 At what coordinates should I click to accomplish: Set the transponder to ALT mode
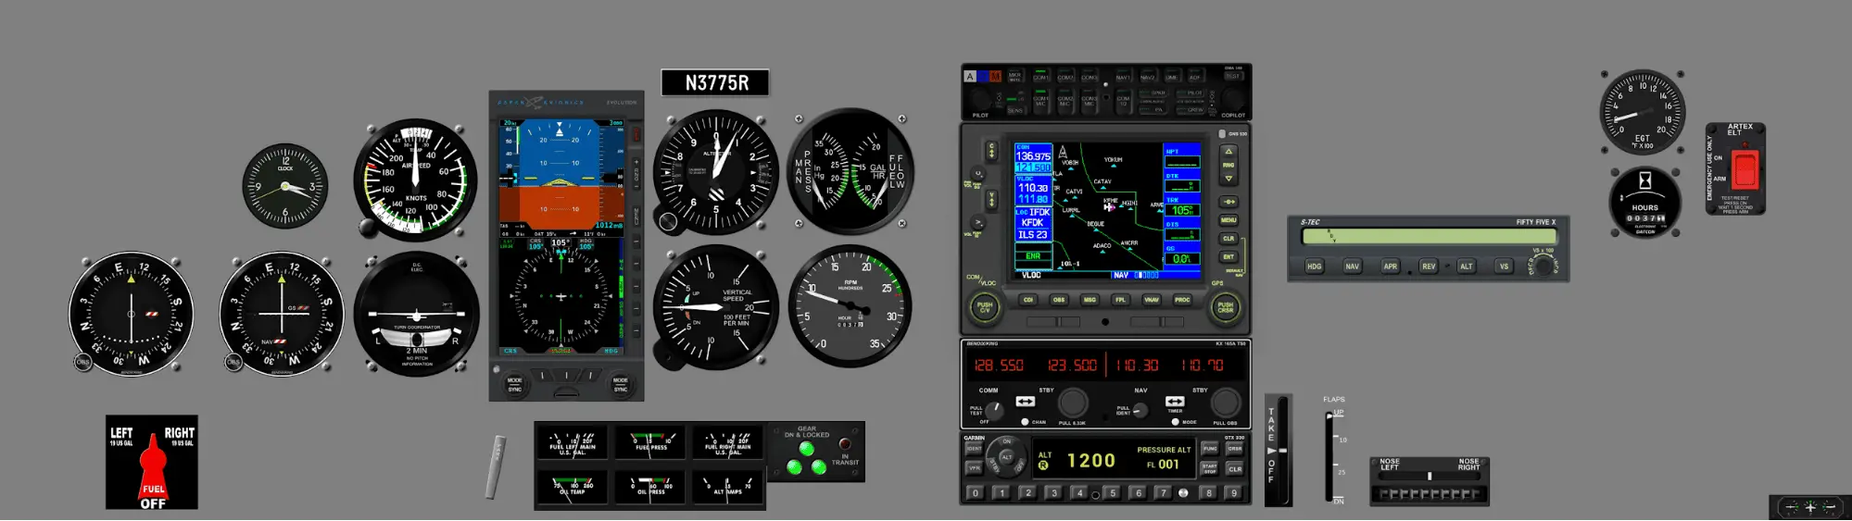pos(1007,457)
